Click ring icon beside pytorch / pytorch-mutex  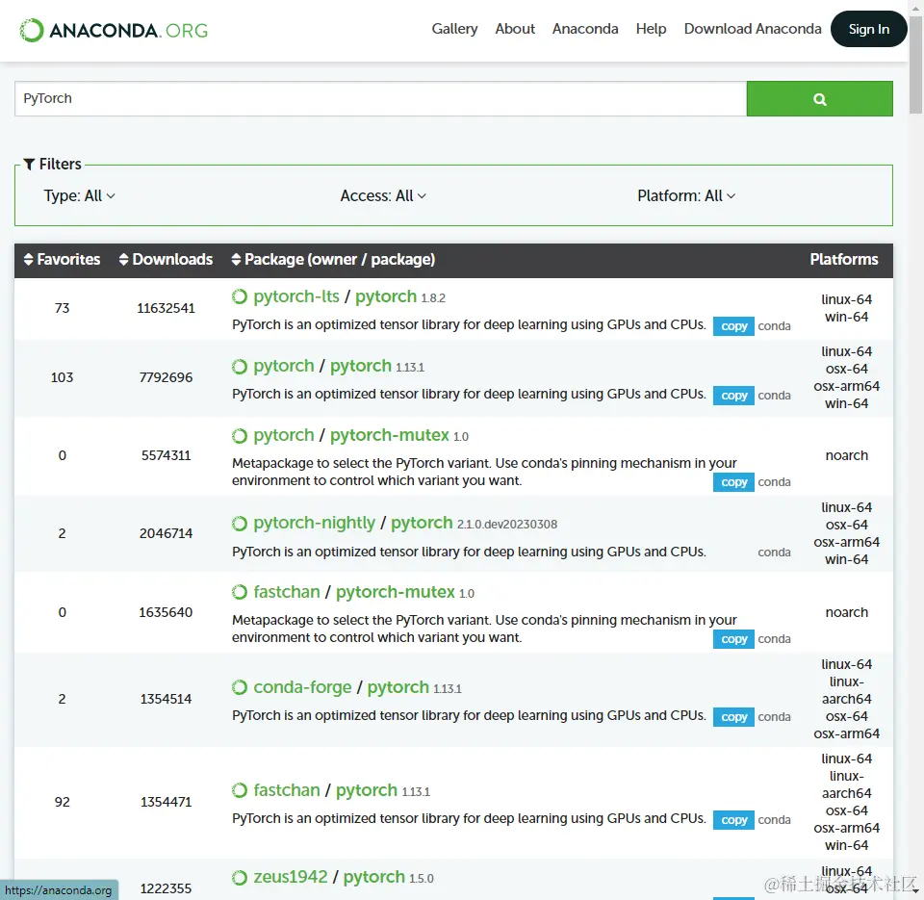click(240, 435)
